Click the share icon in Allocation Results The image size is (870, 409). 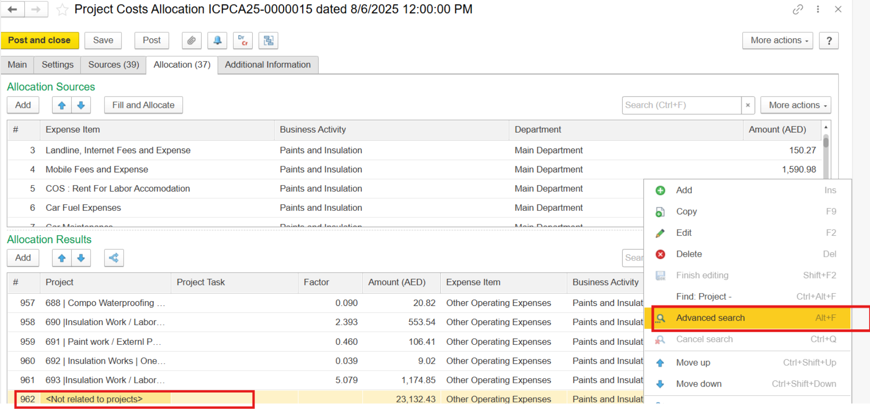(x=114, y=258)
